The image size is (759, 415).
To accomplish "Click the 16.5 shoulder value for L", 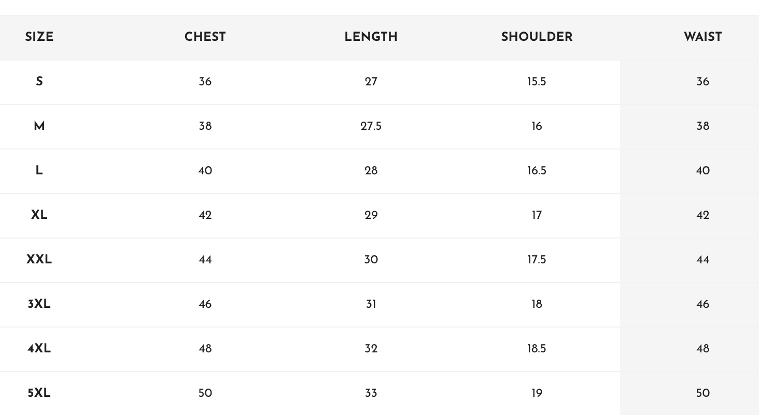I will [537, 171].
